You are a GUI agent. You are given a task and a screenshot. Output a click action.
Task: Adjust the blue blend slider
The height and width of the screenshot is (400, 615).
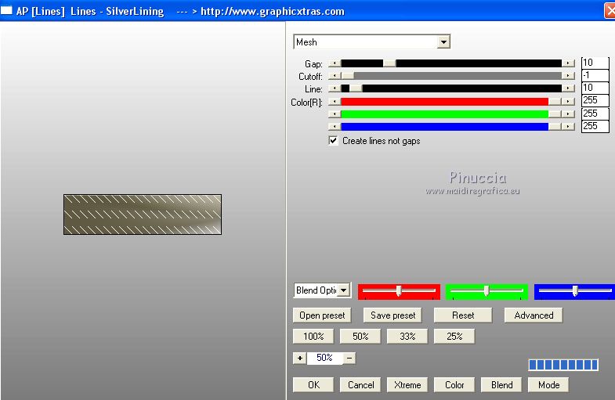tap(574, 291)
